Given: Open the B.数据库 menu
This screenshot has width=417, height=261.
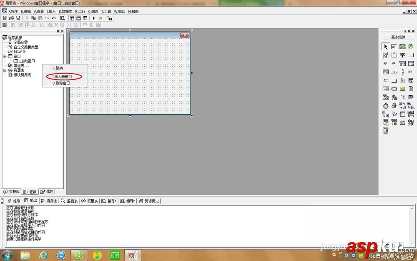Looking at the screenshot, I should pos(65,11).
